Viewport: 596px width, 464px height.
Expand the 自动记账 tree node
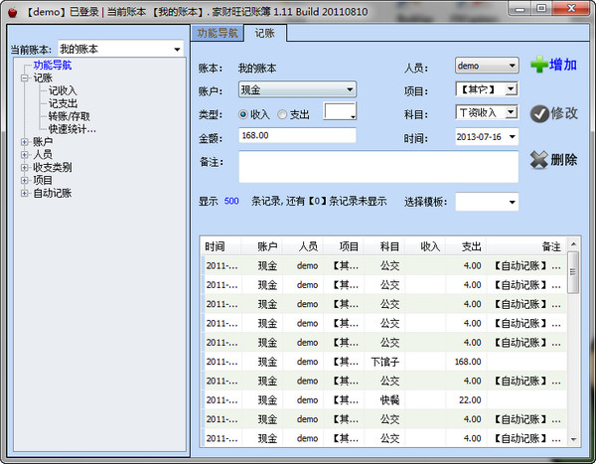point(25,193)
